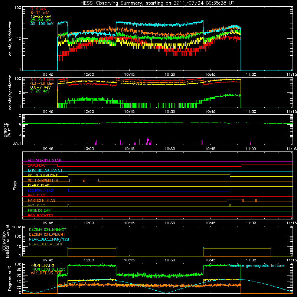Select the 6-12 keV legend label
This screenshot has width=297, height=297.
[x=40, y=13]
